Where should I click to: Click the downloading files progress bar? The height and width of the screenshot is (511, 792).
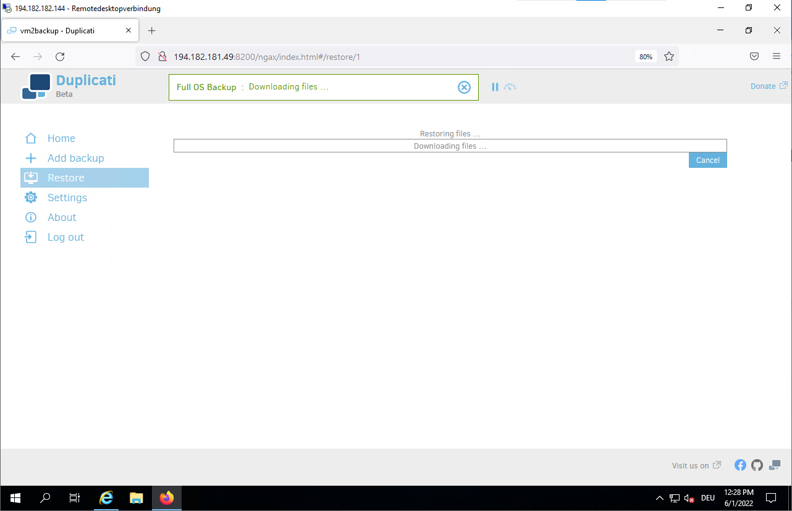450,146
